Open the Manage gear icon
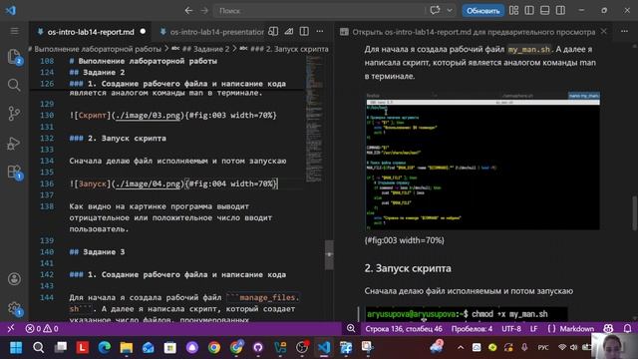Viewport: 638px width, 359px height. pos(14,308)
